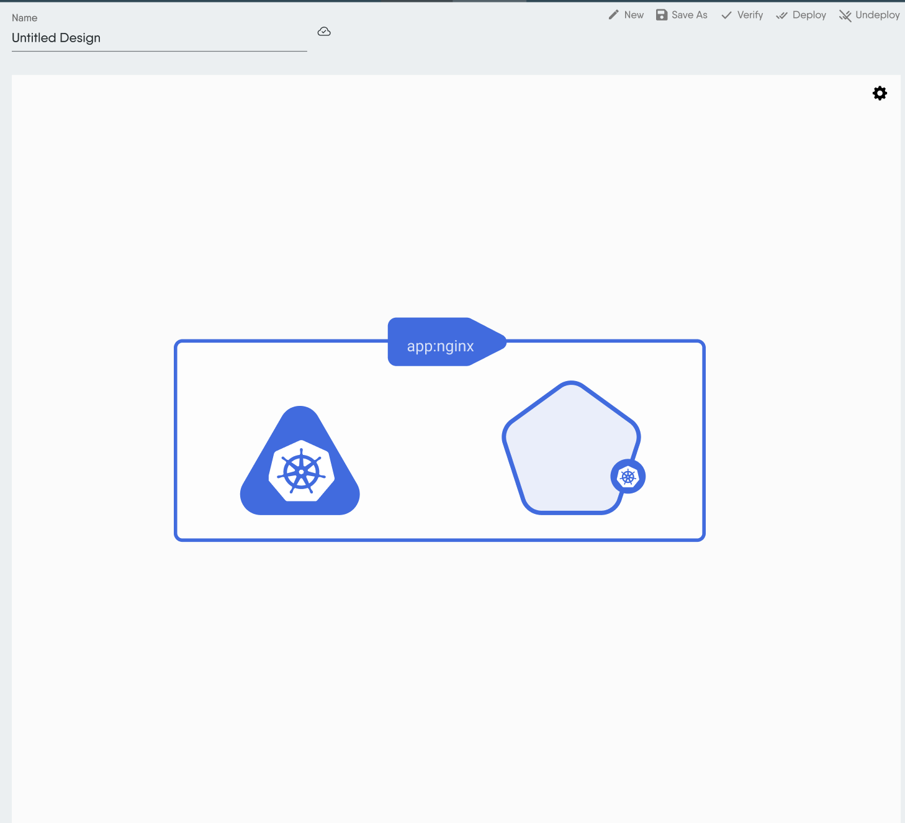Click the Name field label

coord(24,17)
